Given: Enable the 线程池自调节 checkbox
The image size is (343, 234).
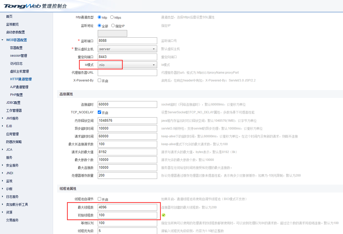Looking at the screenshot, I should pos(99,199).
